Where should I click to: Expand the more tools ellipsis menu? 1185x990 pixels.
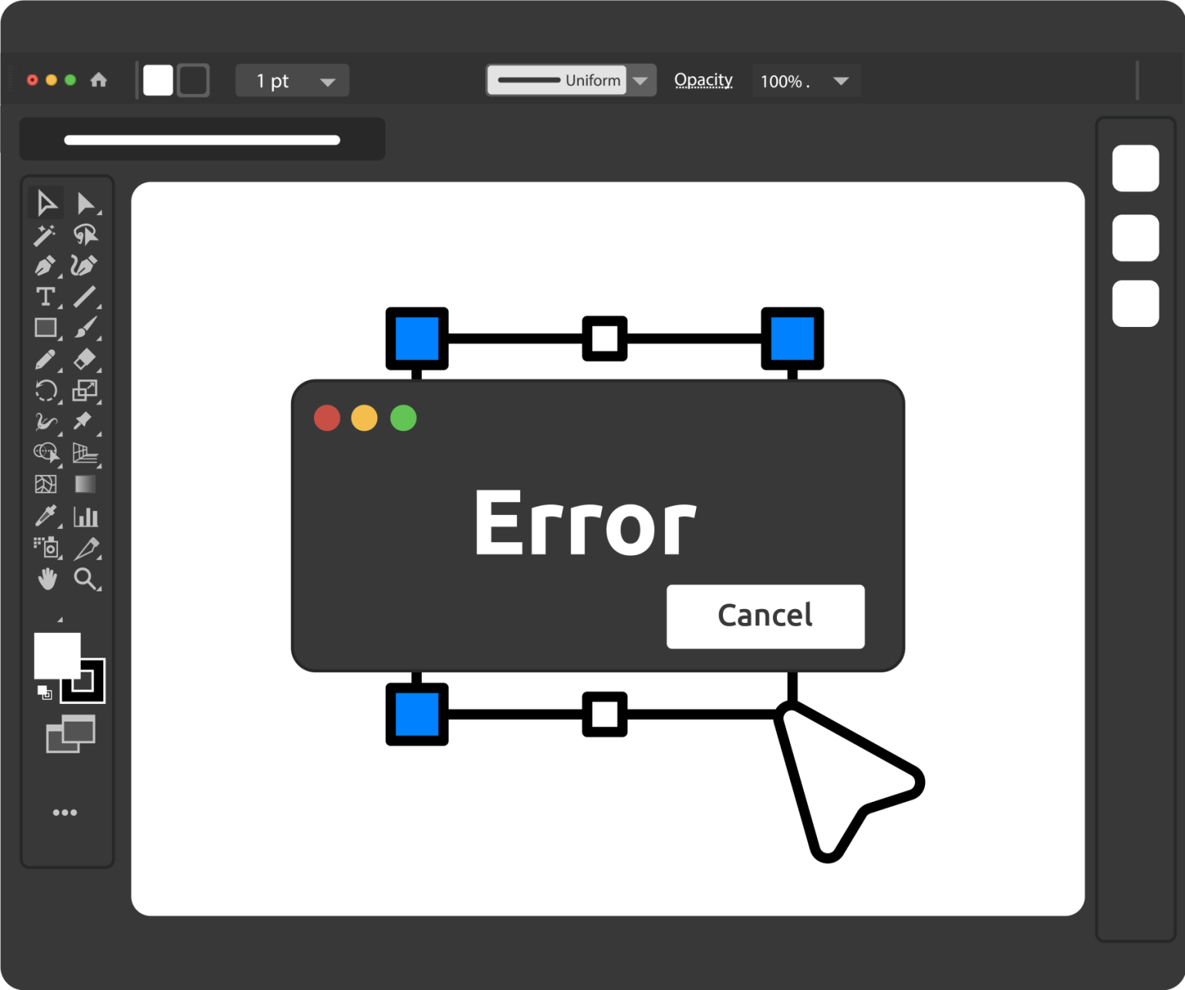pyautogui.click(x=66, y=811)
